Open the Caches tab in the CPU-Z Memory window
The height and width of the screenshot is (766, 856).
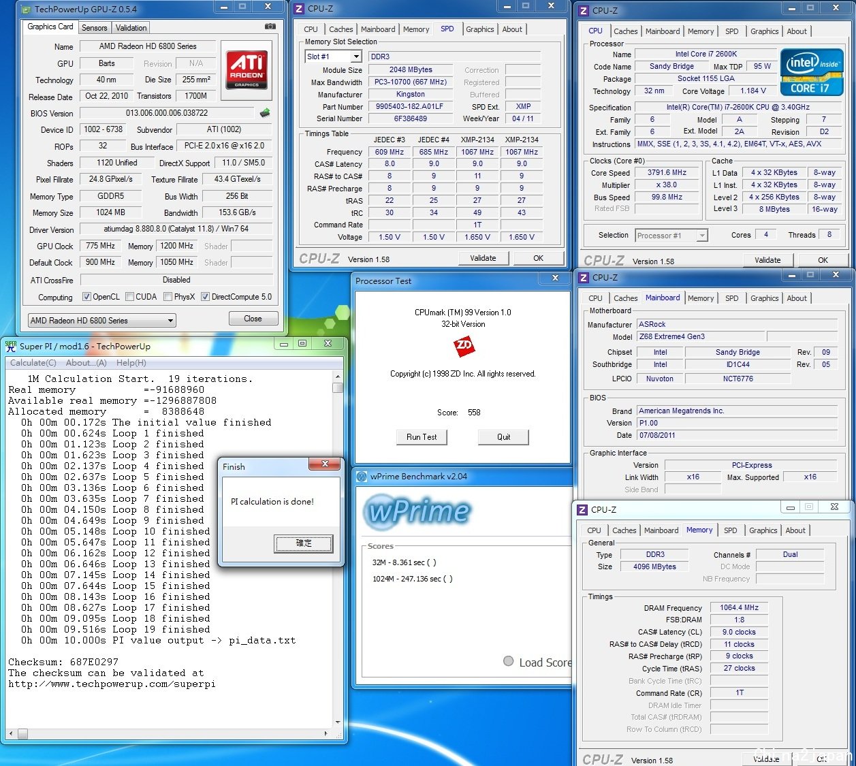tap(624, 530)
